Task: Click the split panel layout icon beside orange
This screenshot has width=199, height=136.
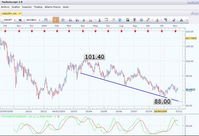Action: (63, 20)
